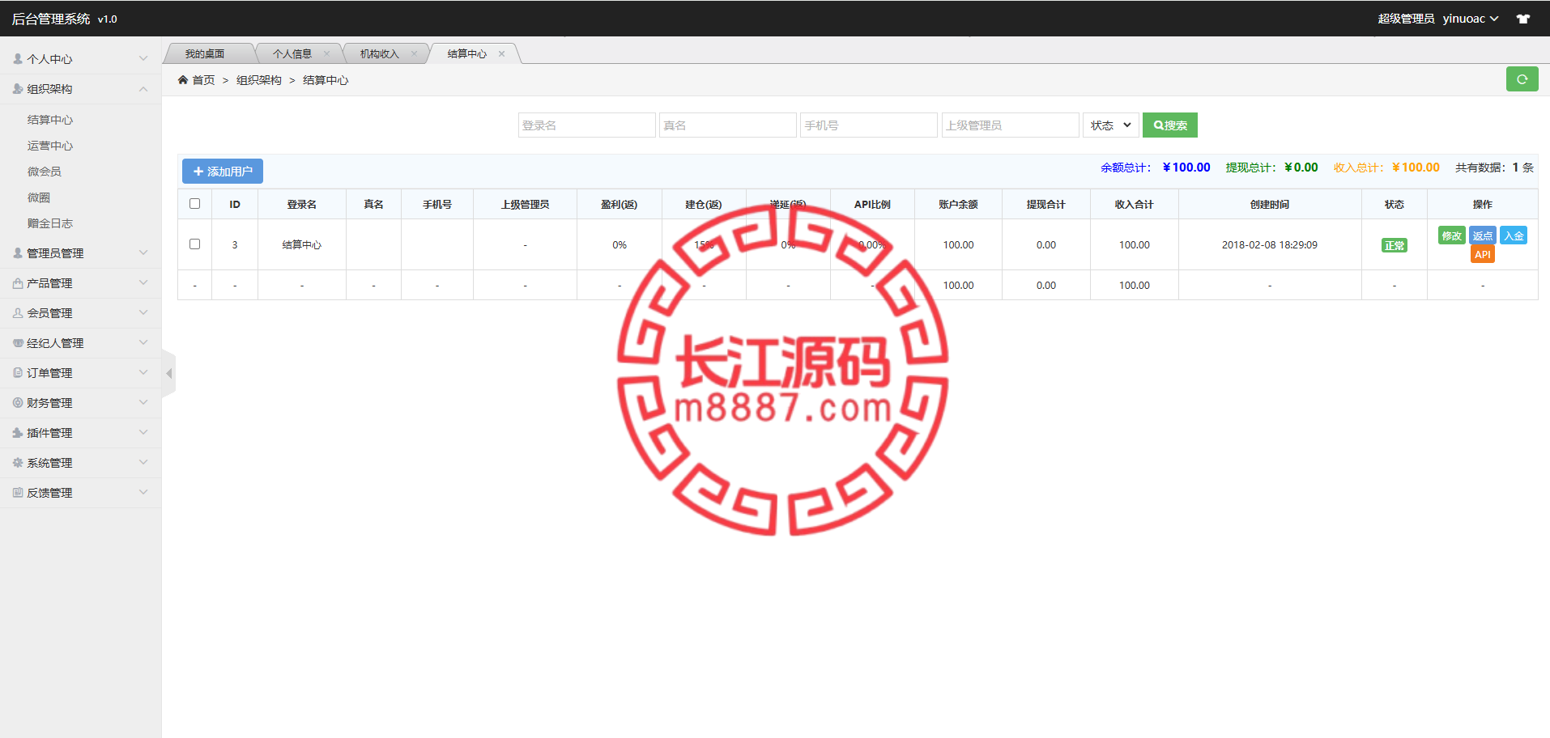The width and height of the screenshot is (1550, 738).
Task: Switch to the 机构收入 tab
Action: coord(380,53)
